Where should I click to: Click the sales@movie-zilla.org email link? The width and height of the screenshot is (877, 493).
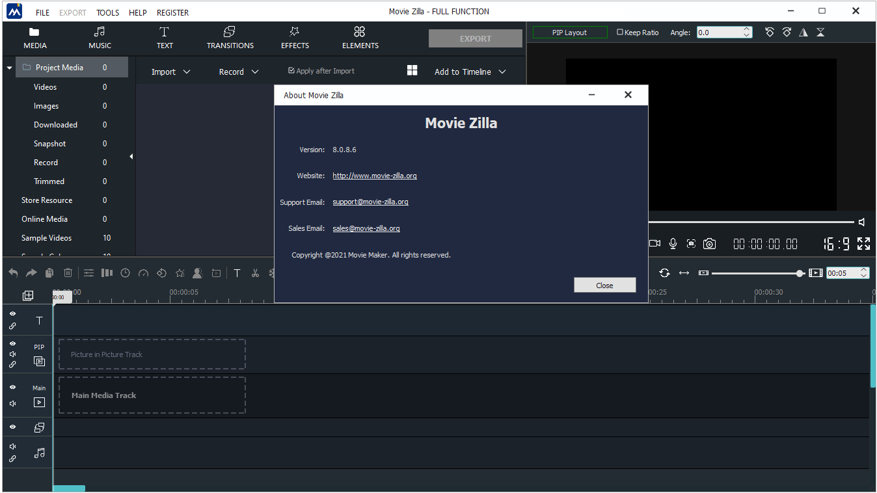(x=366, y=228)
